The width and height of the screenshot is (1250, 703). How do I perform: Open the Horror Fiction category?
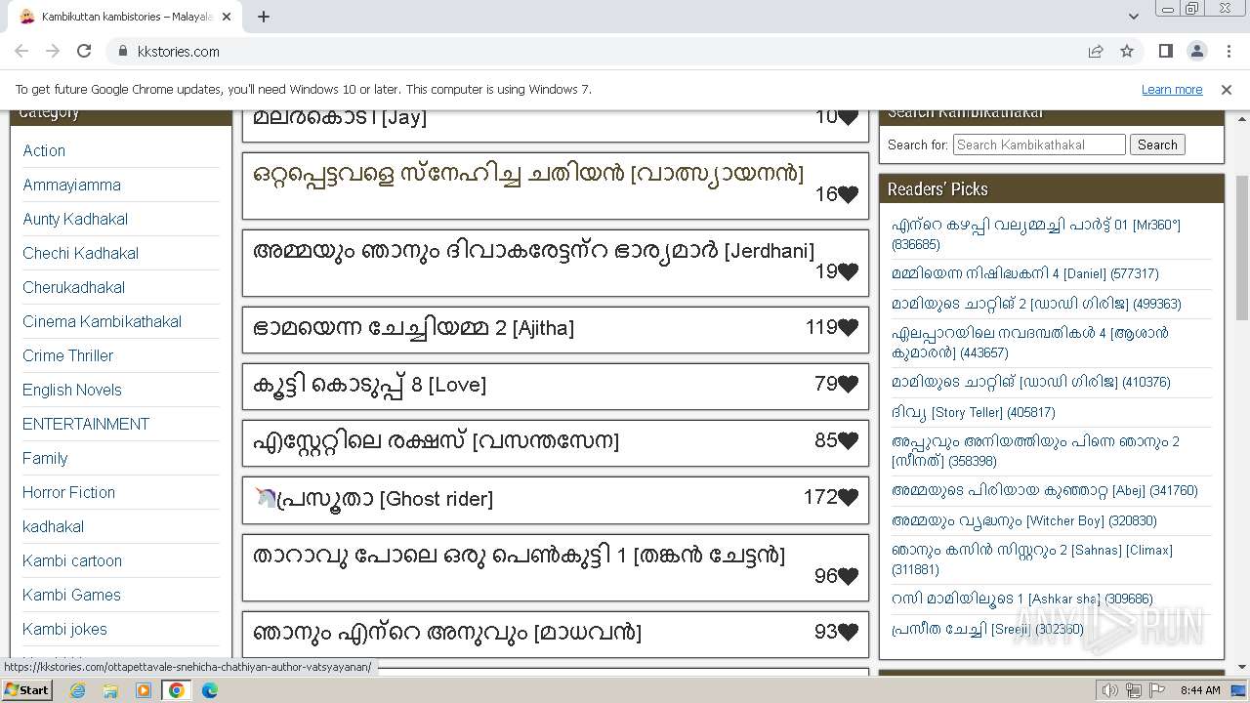point(68,492)
